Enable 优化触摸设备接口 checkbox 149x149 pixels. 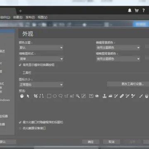(x=20, y=128)
